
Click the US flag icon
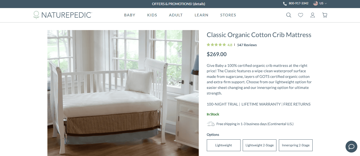click(316, 3)
